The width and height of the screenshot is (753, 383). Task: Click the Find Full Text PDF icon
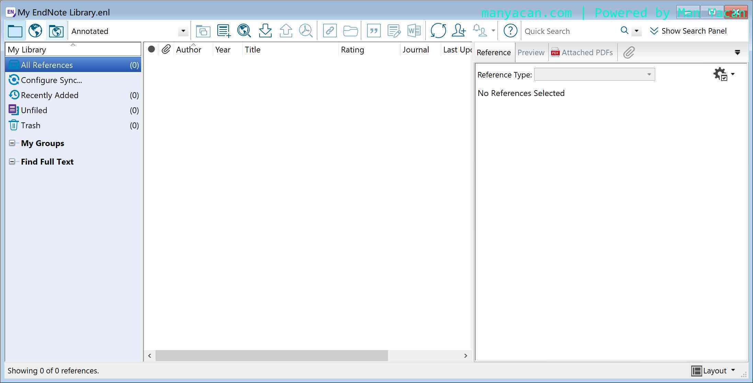[x=306, y=31]
